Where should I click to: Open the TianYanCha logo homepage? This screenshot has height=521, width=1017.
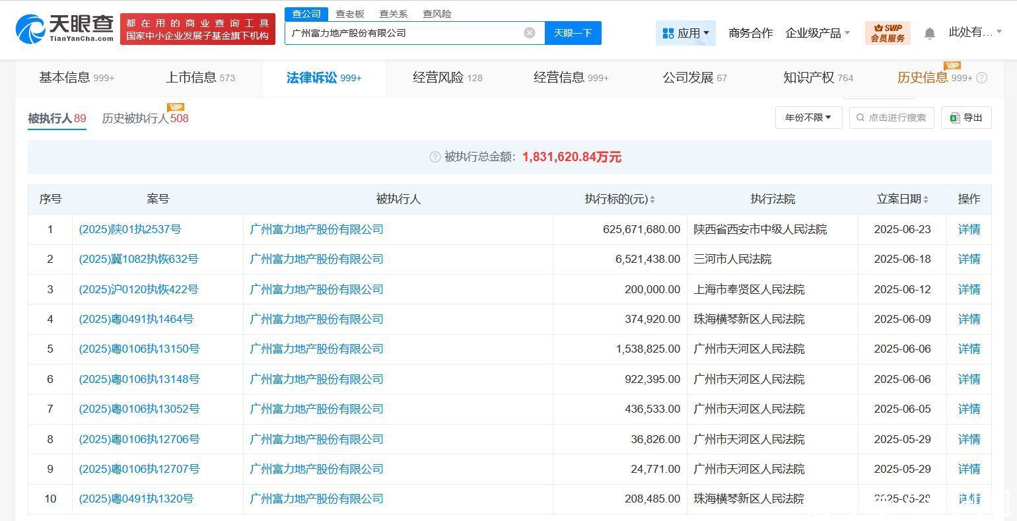(65, 29)
